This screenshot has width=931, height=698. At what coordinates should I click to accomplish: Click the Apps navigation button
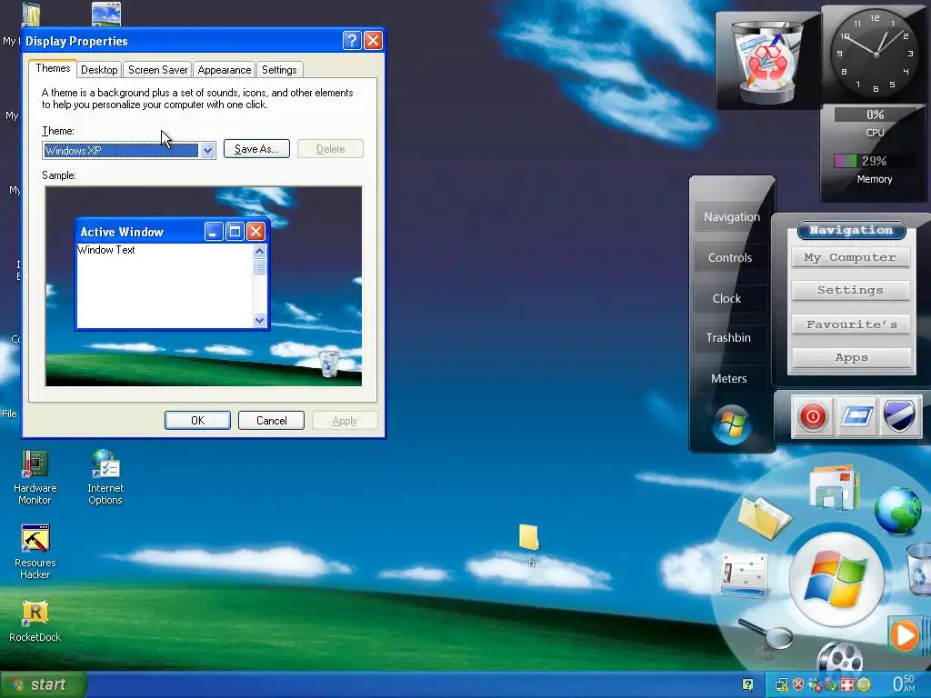pyautogui.click(x=851, y=357)
